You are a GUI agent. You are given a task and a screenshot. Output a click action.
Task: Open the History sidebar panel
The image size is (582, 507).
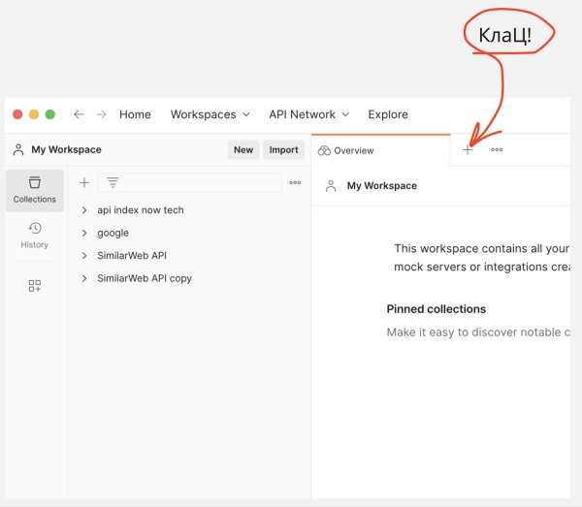point(35,235)
